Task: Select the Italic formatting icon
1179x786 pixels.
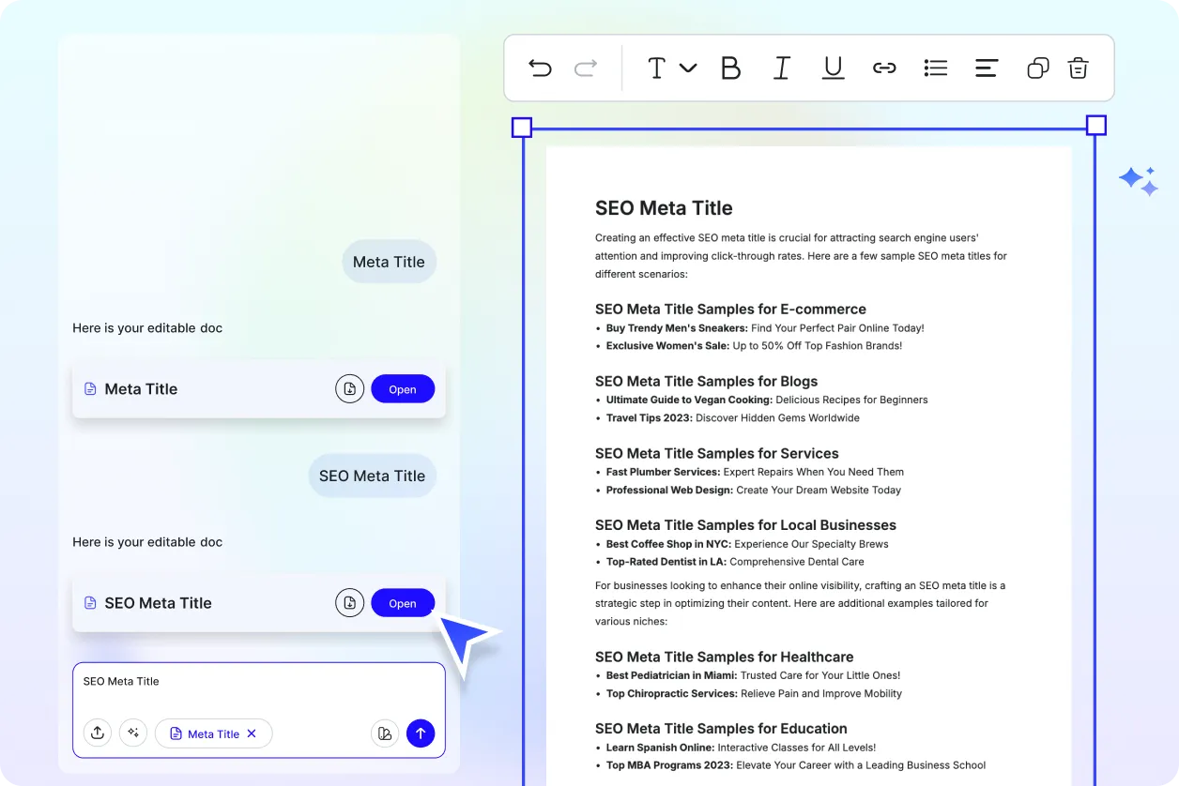Action: point(782,68)
